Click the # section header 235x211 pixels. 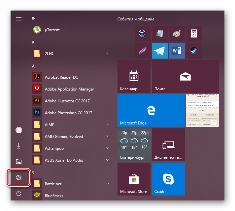pos(33,42)
